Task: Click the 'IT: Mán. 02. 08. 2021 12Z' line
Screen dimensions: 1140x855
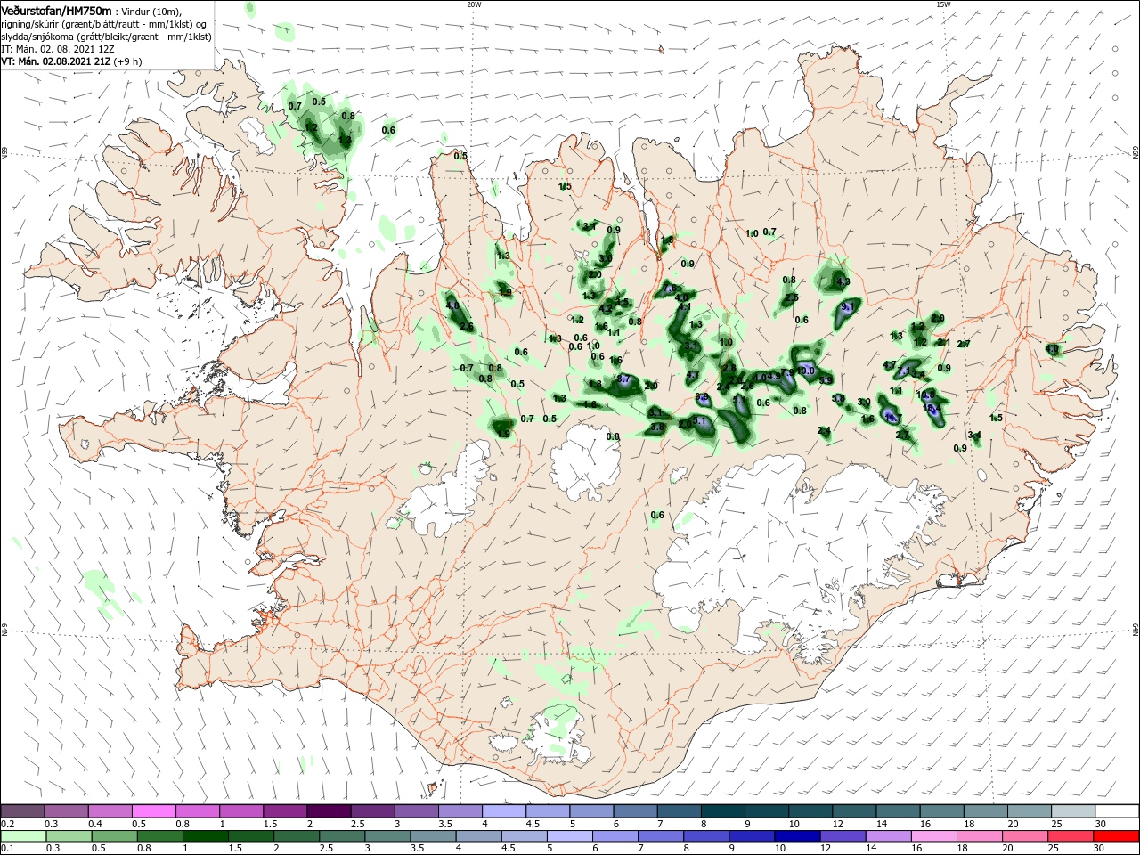Action: (58, 49)
